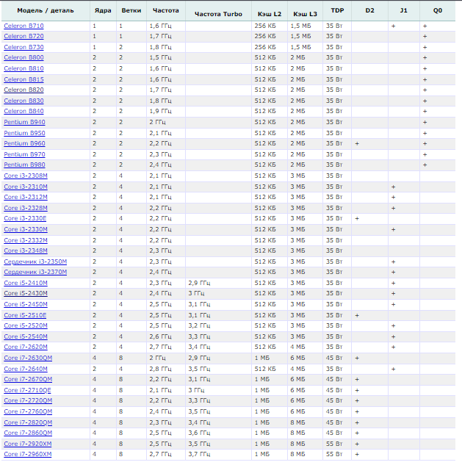
Task: Open the Celeron B810 link
Action: point(24,68)
